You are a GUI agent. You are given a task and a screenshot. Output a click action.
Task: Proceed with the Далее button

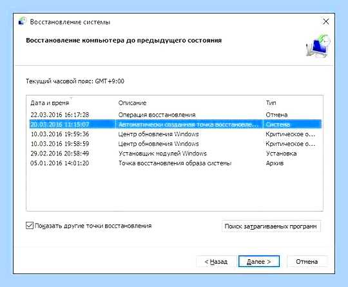(259, 261)
